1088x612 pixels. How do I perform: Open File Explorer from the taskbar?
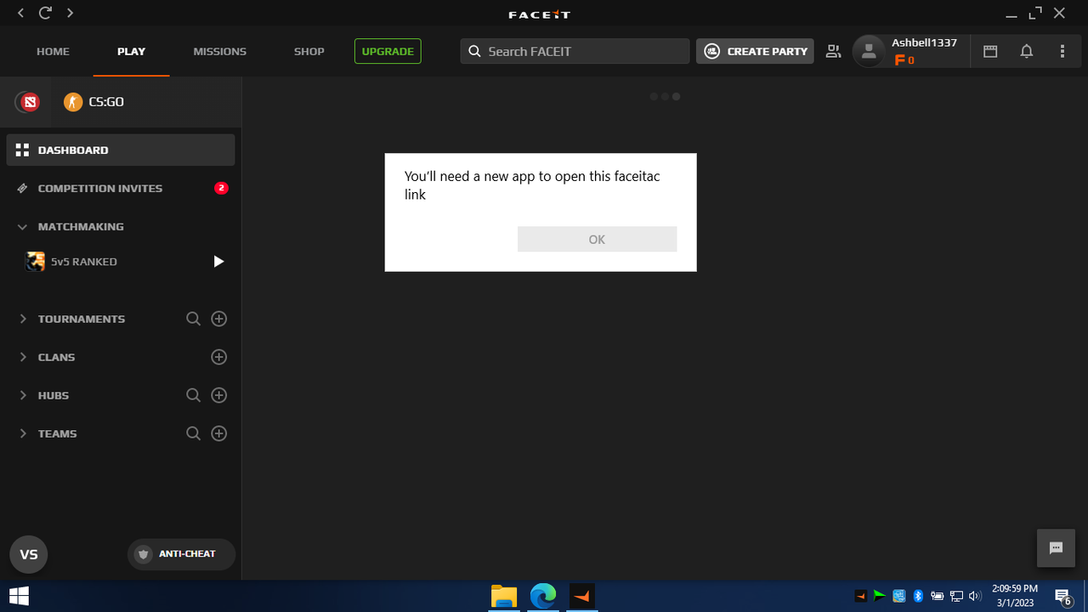(504, 596)
